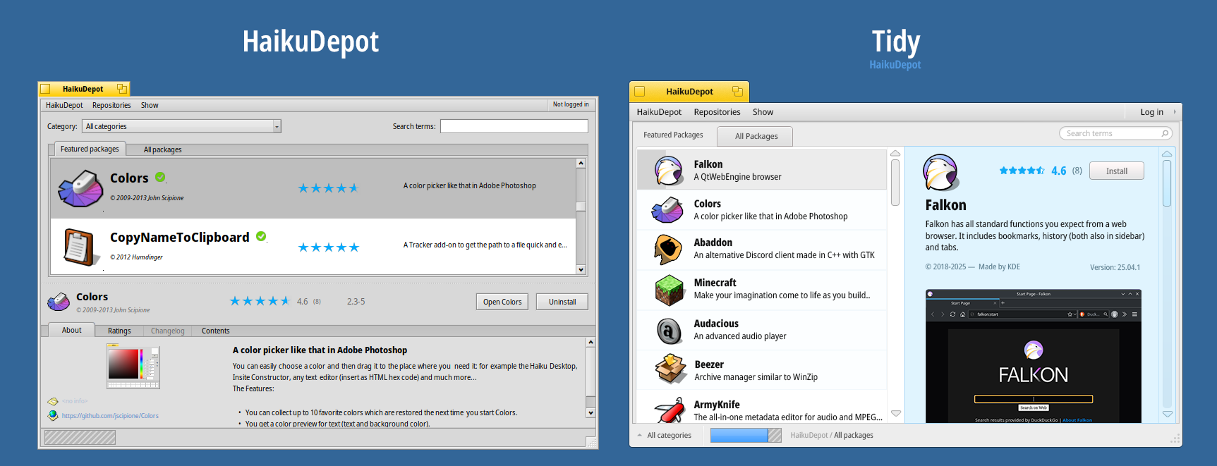Open the Show menu in the Tidy window
Viewport: 1217px width, 466px height.
click(763, 112)
